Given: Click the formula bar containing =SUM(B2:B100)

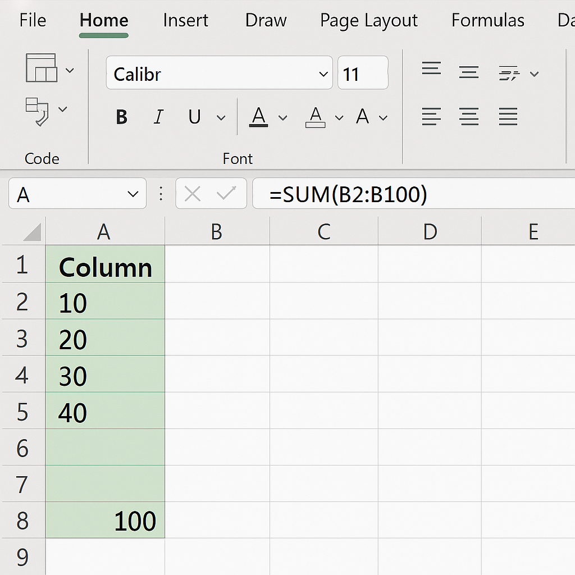Looking at the screenshot, I should [x=414, y=194].
